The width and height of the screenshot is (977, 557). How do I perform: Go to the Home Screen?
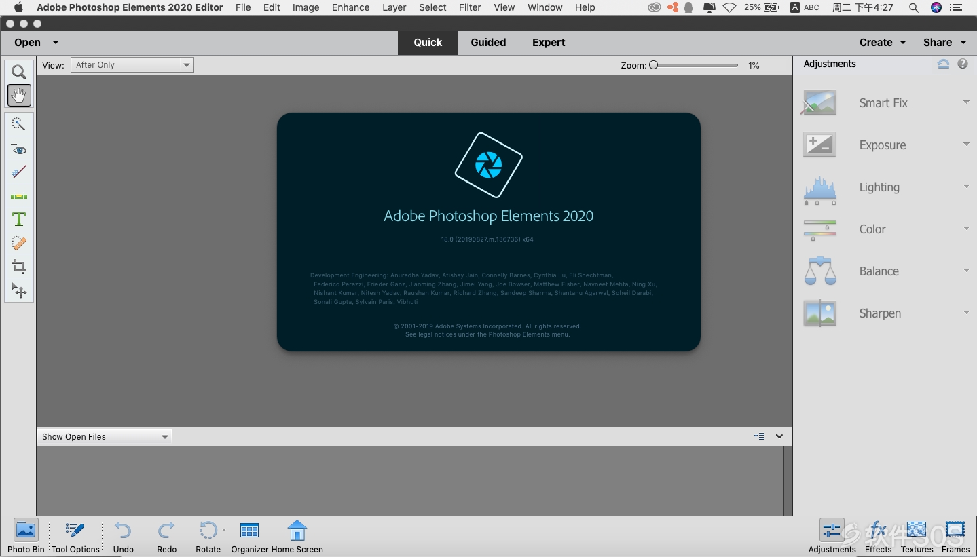tap(297, 537)
